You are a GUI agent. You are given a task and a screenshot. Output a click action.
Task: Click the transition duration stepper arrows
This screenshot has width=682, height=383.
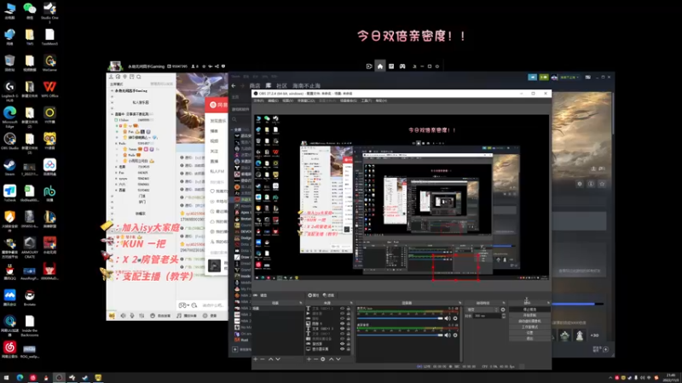(x=504, y=316)
